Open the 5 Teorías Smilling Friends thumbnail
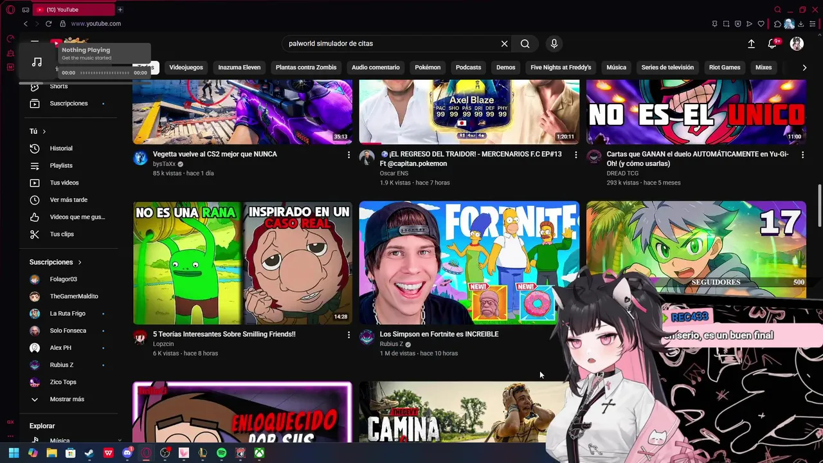 [x=242, y=263]
